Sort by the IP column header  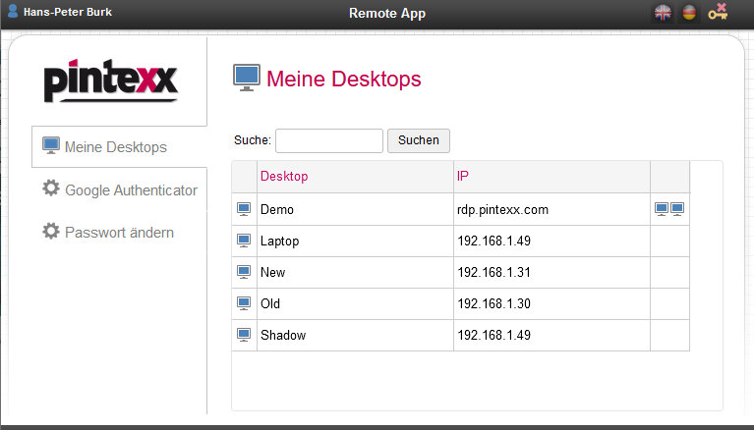click(463, 177)
